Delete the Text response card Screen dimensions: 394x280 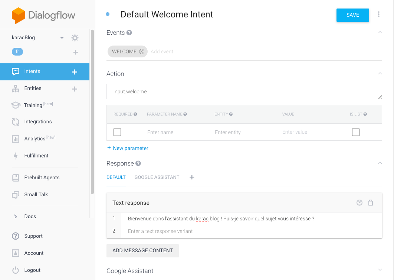coord(371,203)
